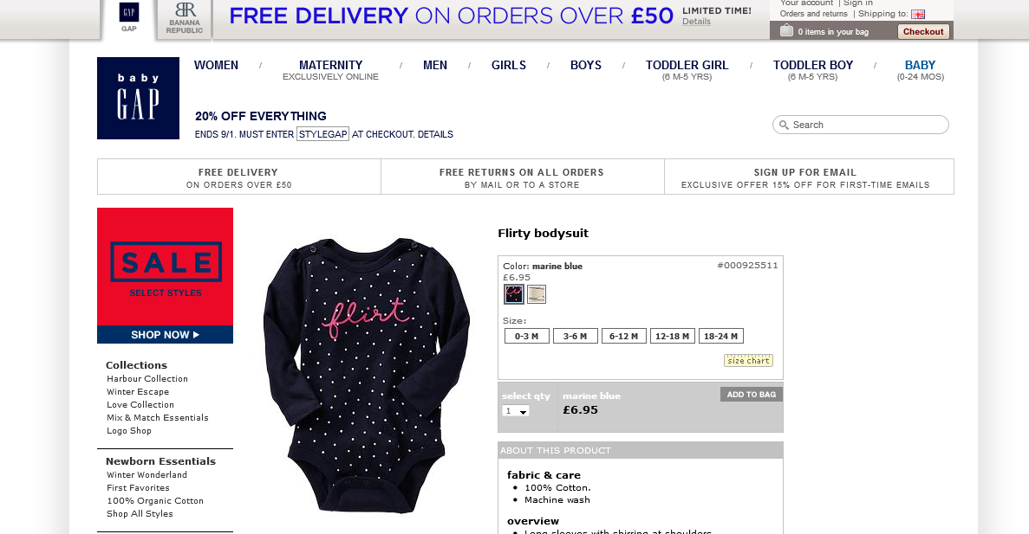Select size 0-3 M
Viewport: 1029px width, 534px height.
526,336
